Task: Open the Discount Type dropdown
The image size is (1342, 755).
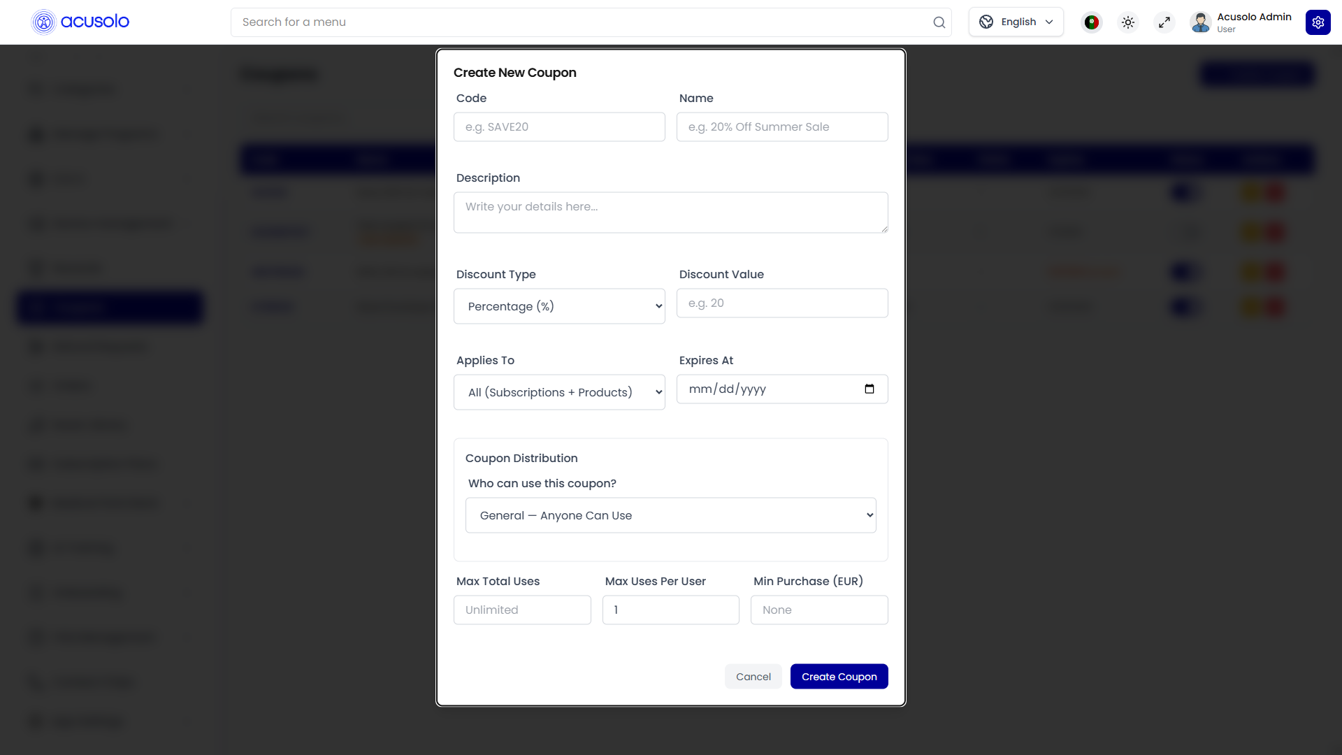Action: point(559,306)
